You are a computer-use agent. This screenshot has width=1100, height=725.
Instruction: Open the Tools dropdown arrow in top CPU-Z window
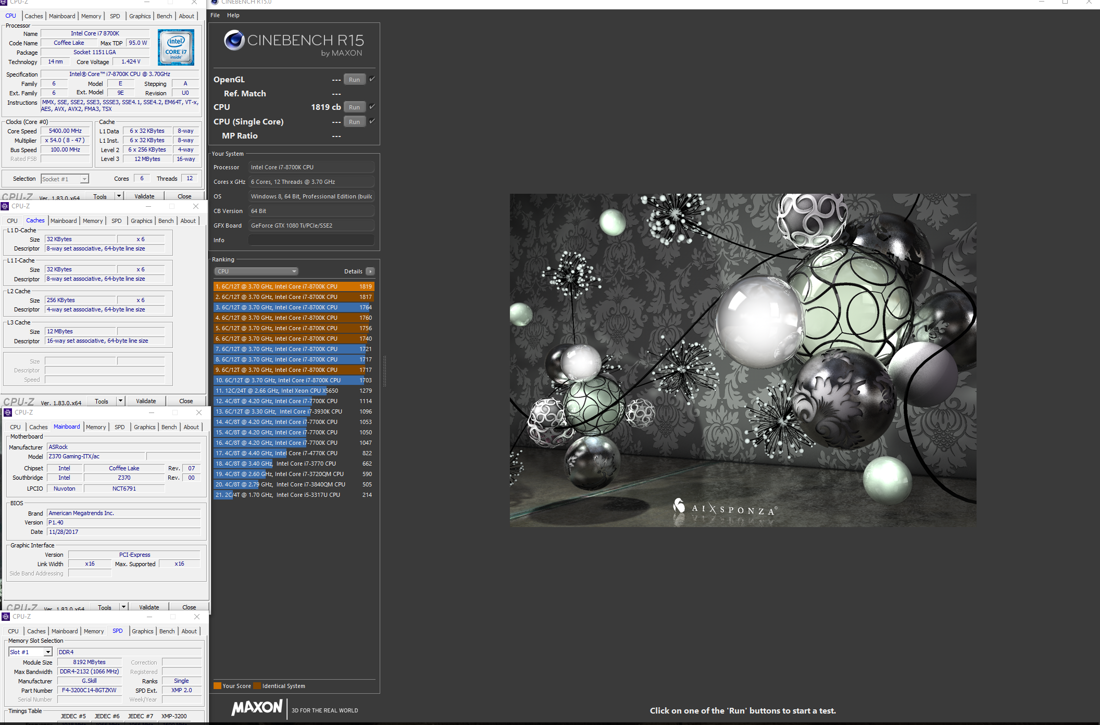119,196
